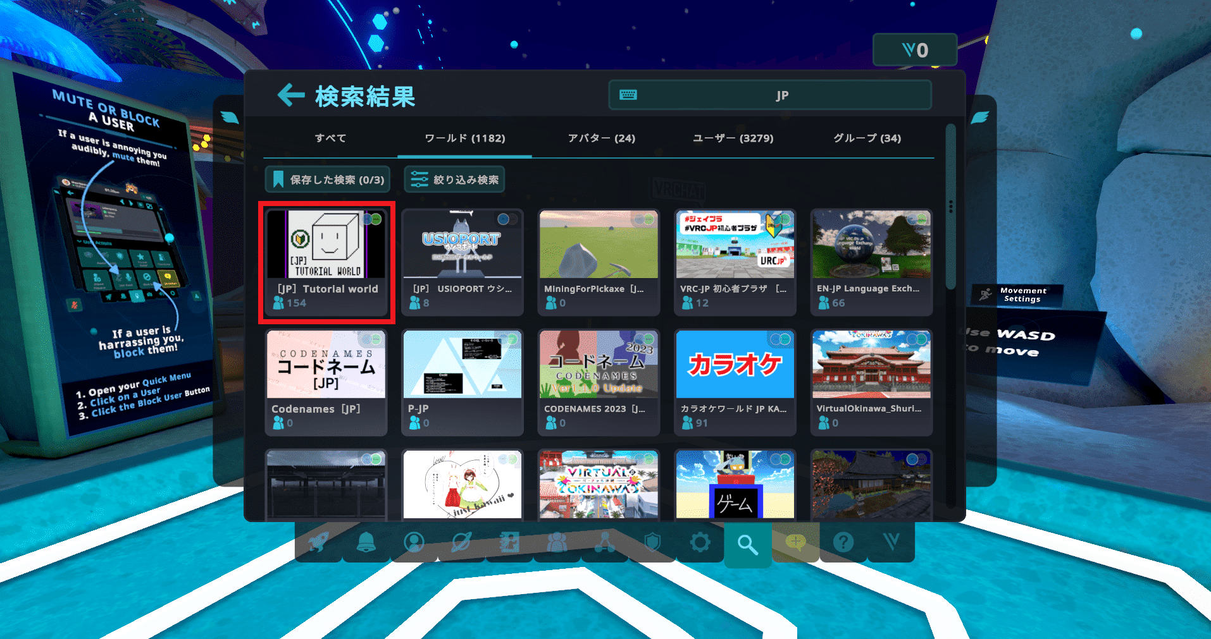
Task: Click the right wing icon beside menu
Action: [979, 118]
